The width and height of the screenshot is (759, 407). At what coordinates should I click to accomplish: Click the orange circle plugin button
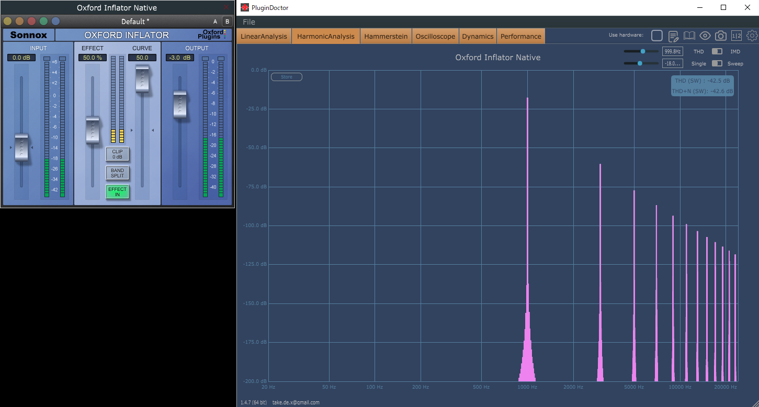click(19, 21)
